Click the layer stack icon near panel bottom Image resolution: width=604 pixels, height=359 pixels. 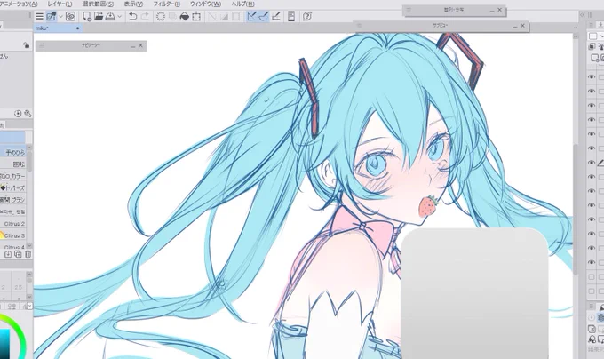(601, 317)
